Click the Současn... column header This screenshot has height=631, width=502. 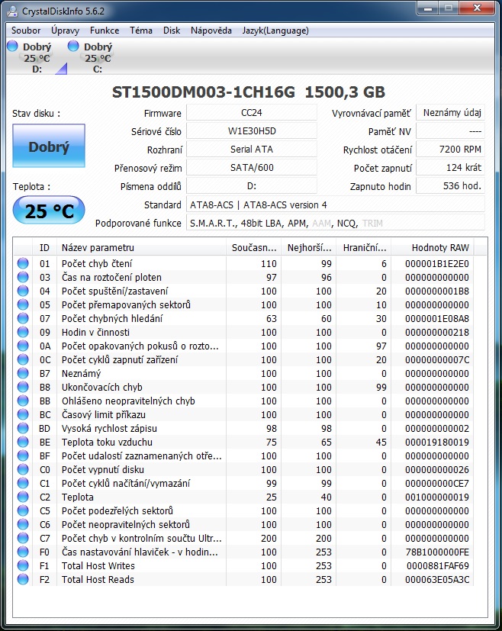click(x=254, y=247)
